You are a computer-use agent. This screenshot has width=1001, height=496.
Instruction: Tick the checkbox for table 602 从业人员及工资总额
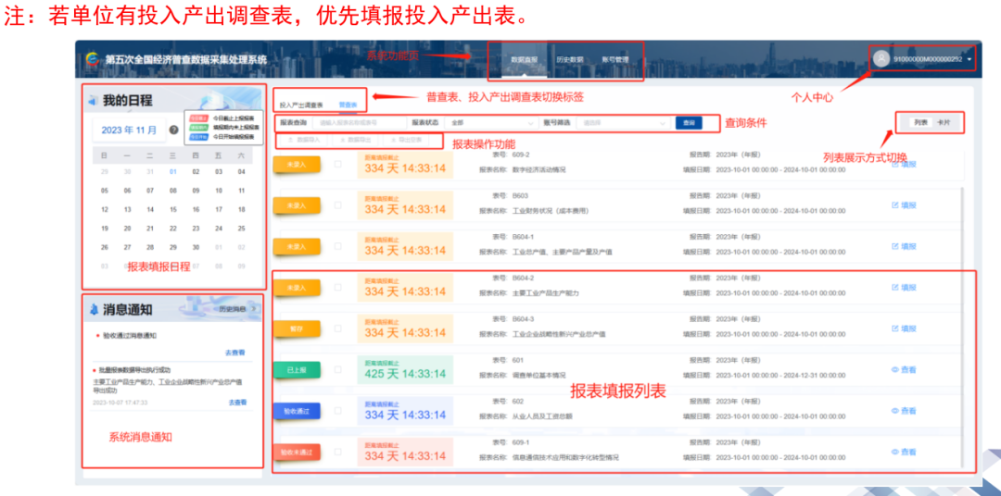click(x=337, y=411)
